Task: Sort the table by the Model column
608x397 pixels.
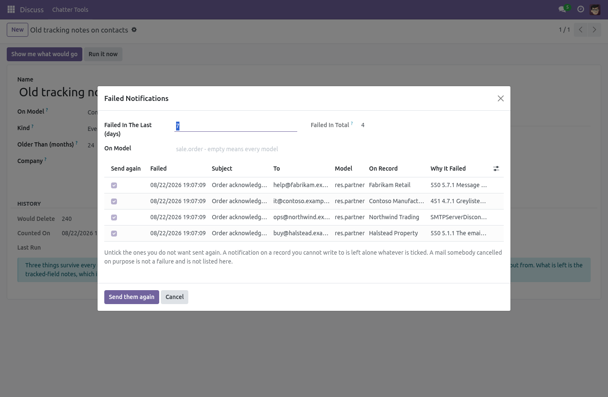Action: pos(343,169)
